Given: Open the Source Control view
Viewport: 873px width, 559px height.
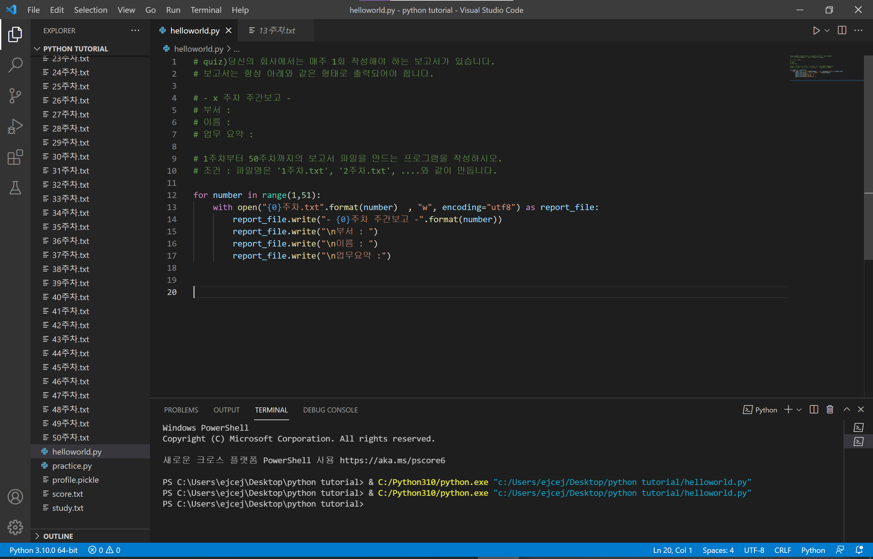Looking at the screenshot, I should coord(15,96).
